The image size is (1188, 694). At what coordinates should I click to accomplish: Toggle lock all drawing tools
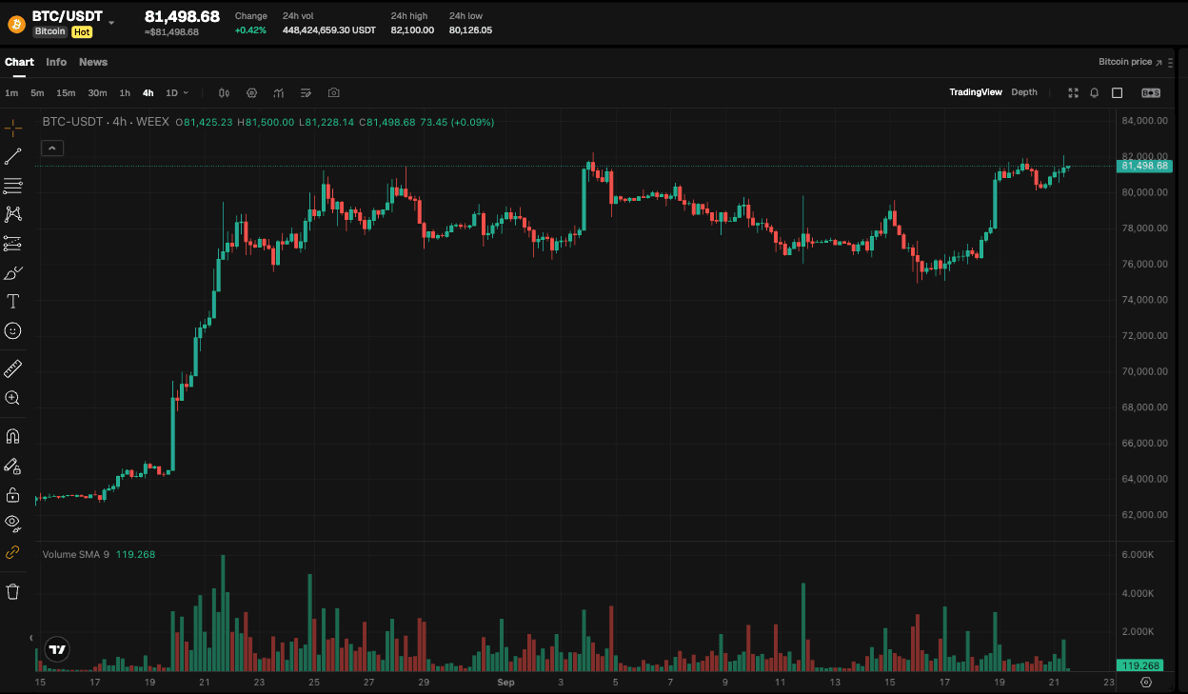[x=13, y=495]
